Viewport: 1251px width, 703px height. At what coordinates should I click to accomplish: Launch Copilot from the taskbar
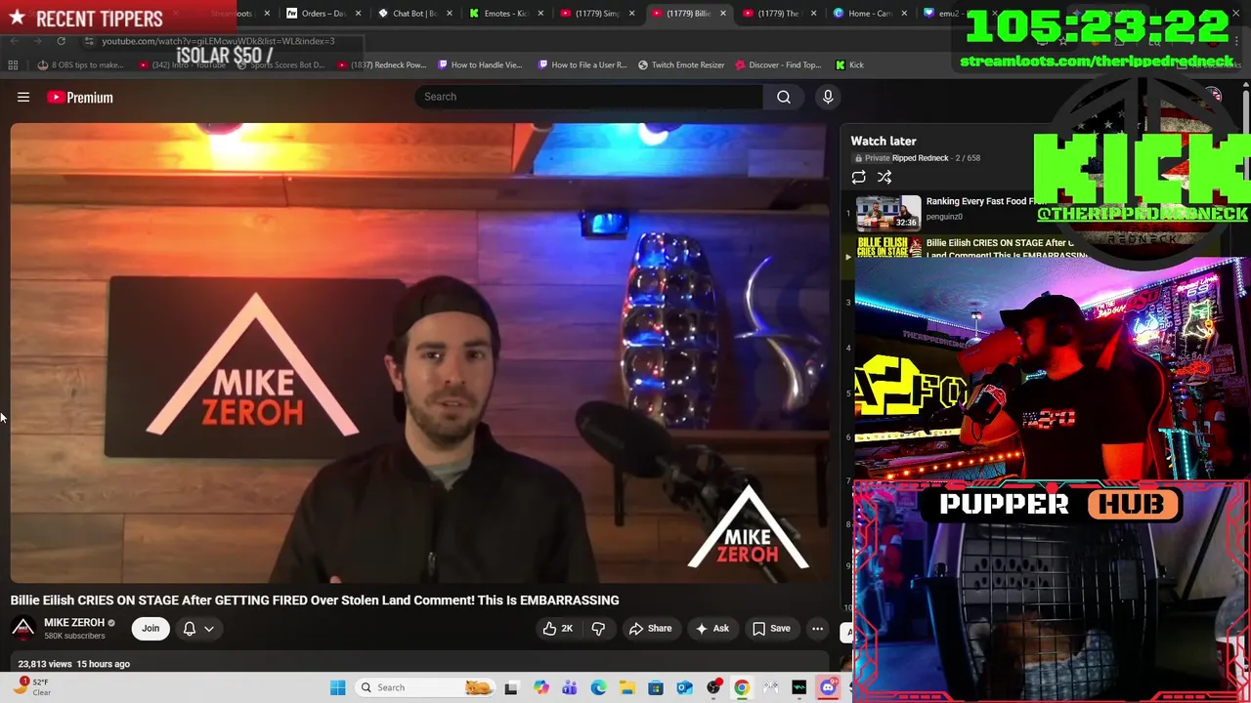click(540, 687)
